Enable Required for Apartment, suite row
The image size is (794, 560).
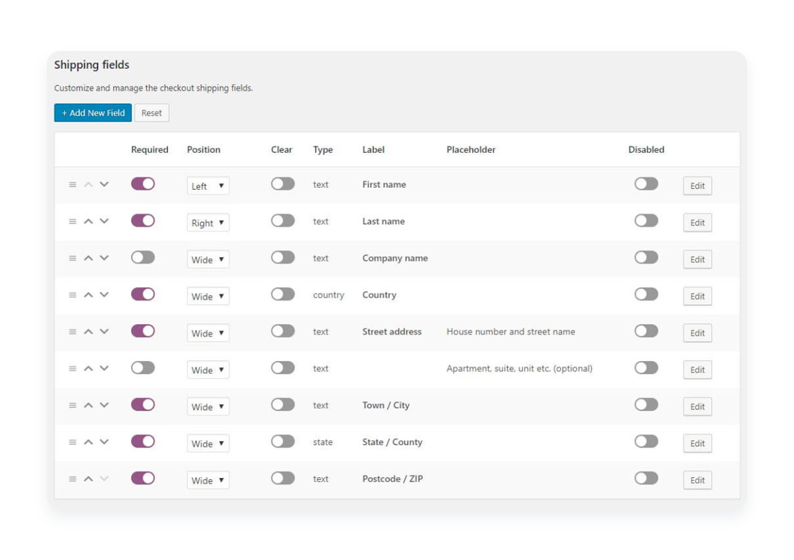(x=143, y=368)
